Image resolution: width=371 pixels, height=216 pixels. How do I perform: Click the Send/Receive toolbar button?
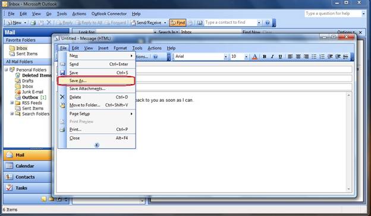click(146, 23)
